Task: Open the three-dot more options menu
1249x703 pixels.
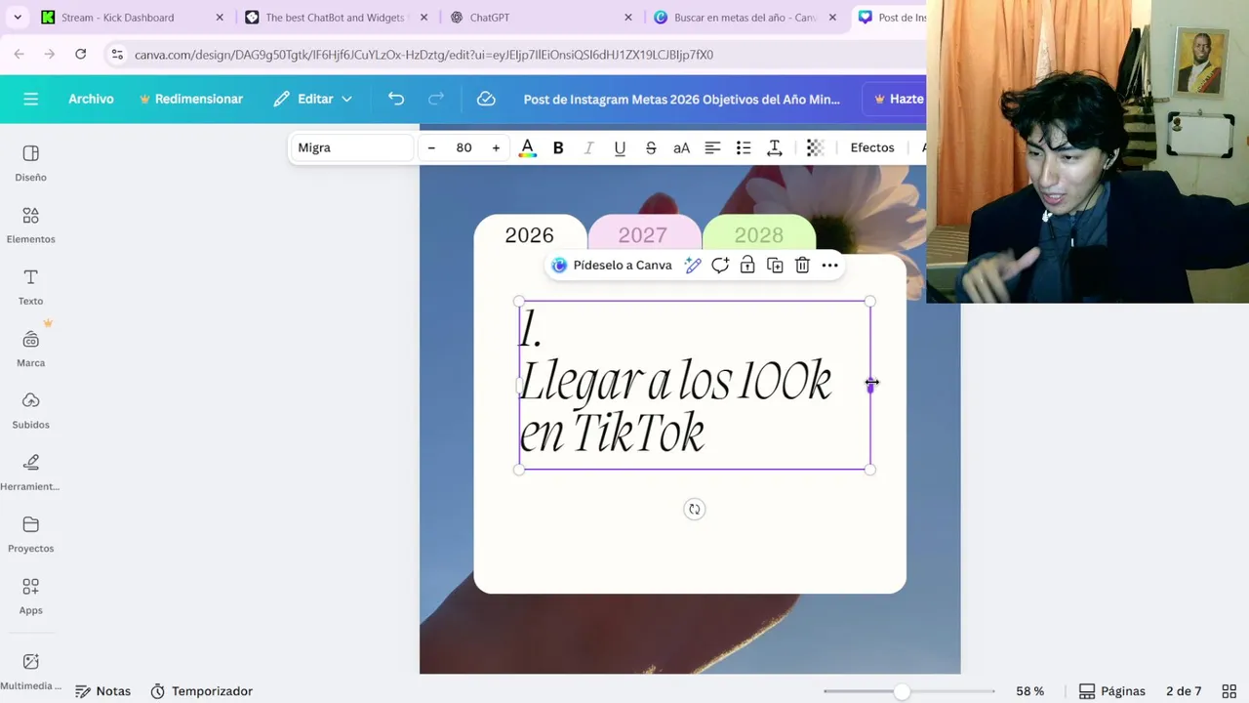Action: [829, 265]
